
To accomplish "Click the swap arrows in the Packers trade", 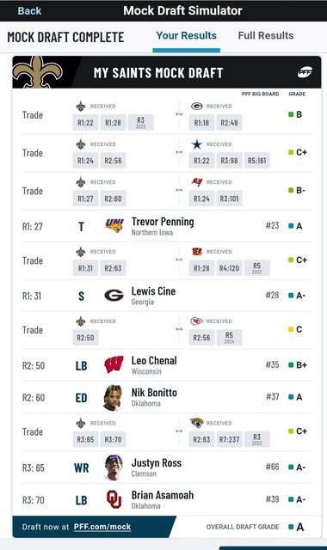I will pos(179,114).
